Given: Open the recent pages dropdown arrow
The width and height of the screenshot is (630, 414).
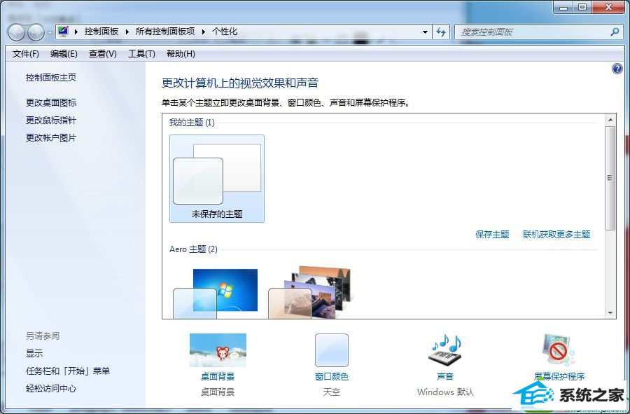Looking at the screenshot, I should coord(50,32).
